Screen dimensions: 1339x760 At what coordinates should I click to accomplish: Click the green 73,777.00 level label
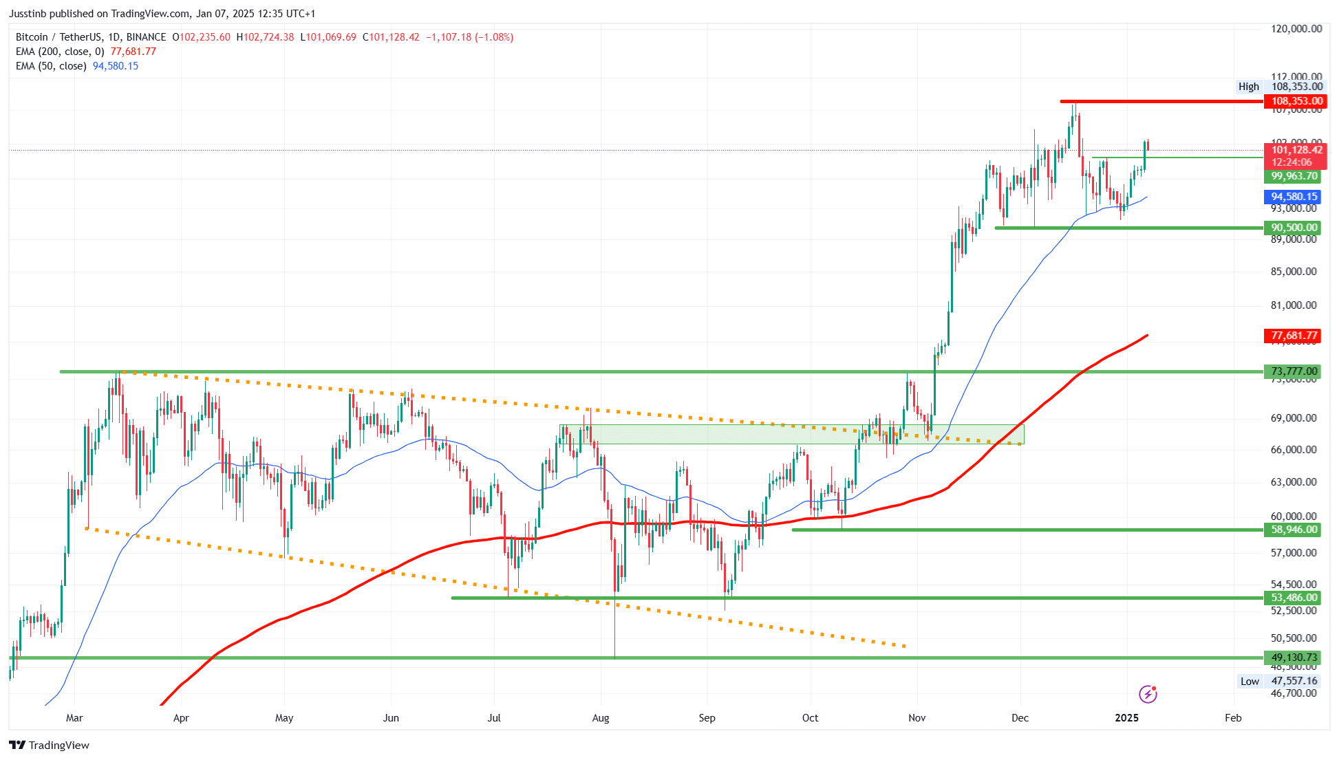[x=1293, y=371]
